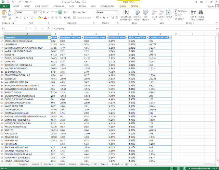The height and width of the screenshot is (170, 219).
Task: Open Yield This Year filter dropdown
Action: (127, 37)
